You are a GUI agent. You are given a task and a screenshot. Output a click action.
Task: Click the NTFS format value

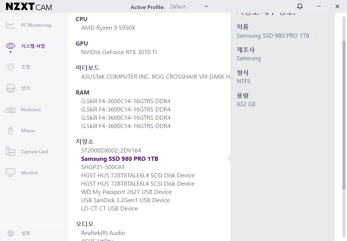coord(243,81)
